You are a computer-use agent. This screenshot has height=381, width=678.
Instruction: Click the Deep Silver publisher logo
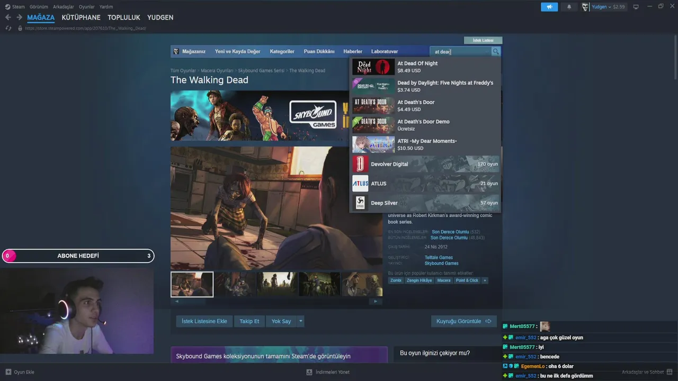[360, 203]
